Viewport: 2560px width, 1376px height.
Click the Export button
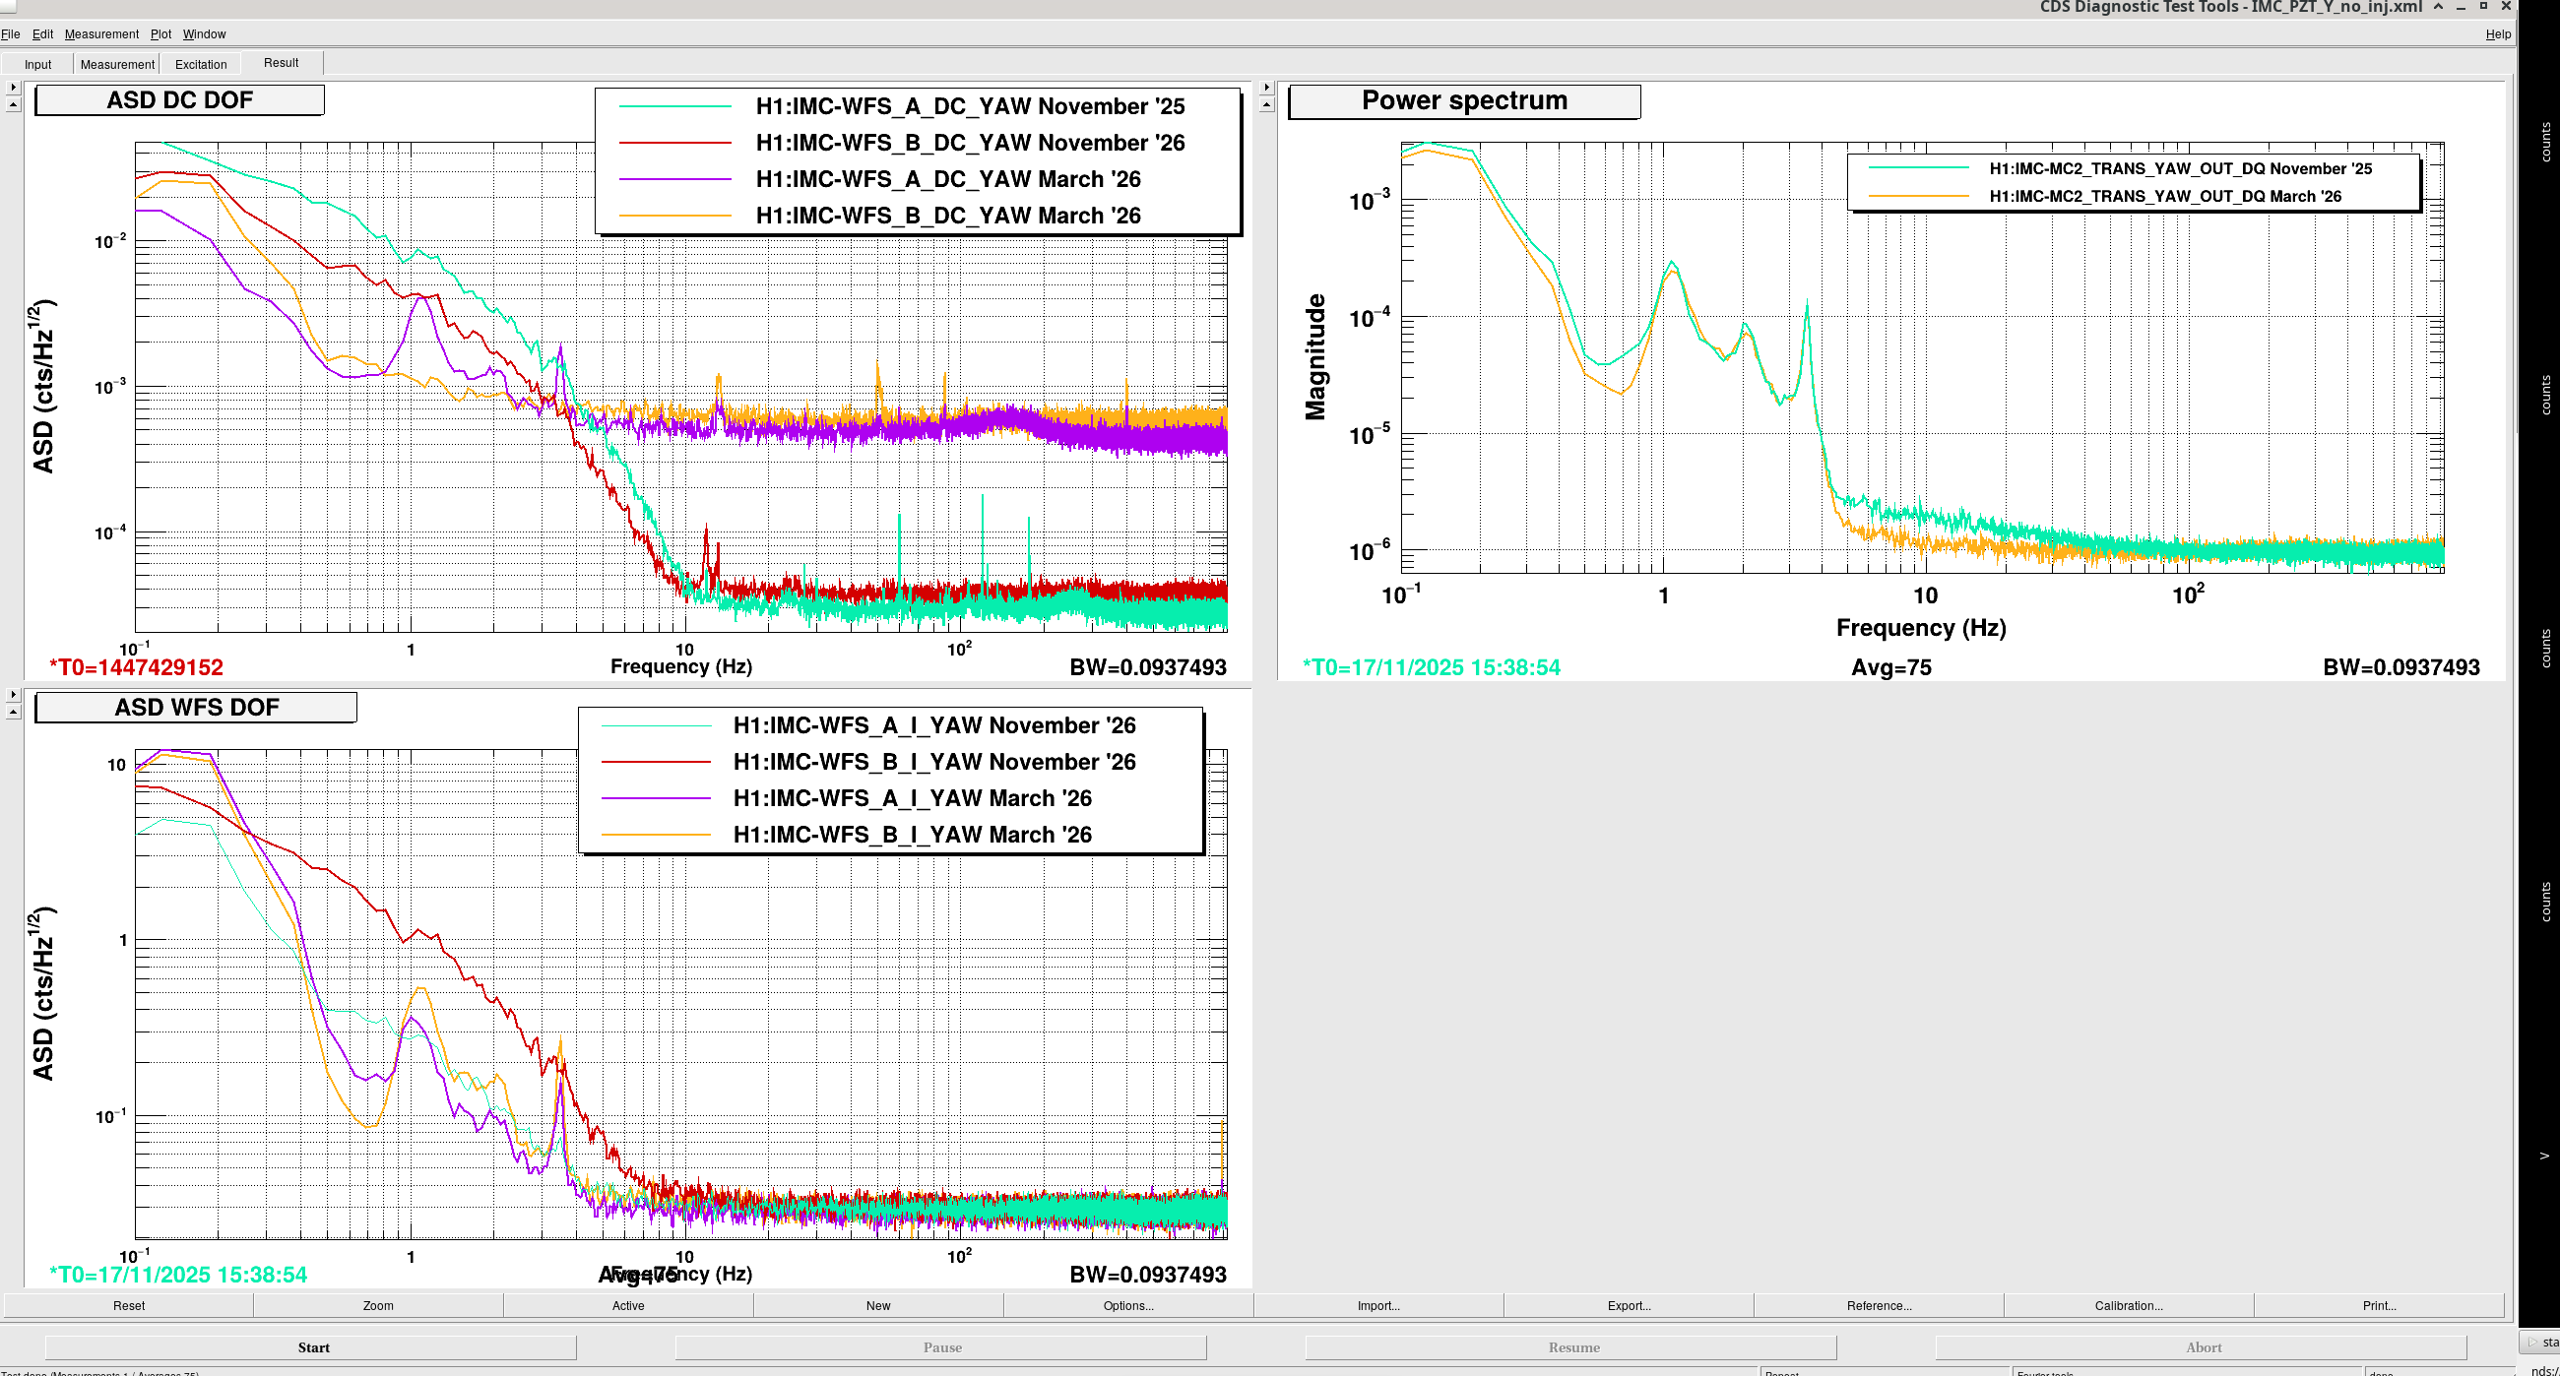pyautogui.click(x=1629, y=1305)
